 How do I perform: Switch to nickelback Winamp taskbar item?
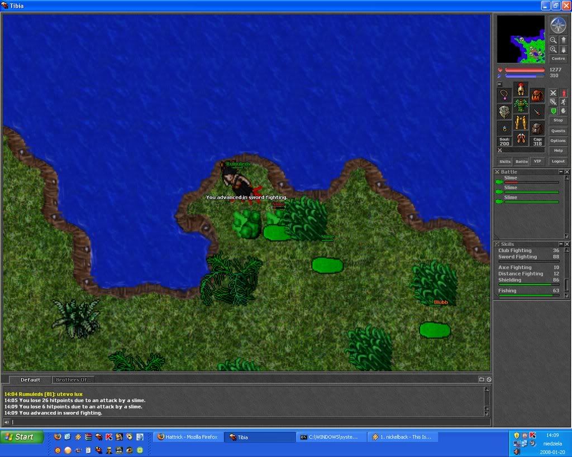coord(403,437)
